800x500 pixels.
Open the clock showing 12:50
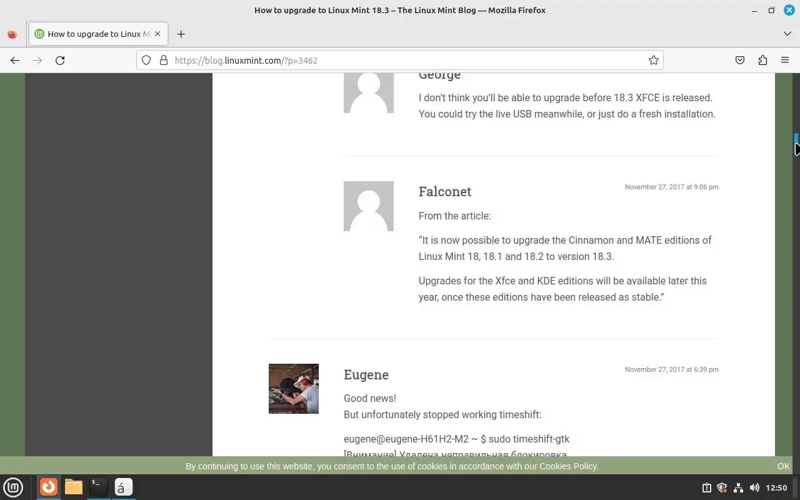tap(776, 487)
